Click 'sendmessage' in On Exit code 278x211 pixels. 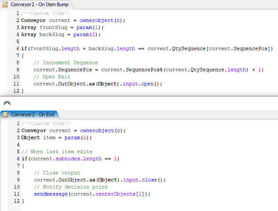click(x=51, y=194)
